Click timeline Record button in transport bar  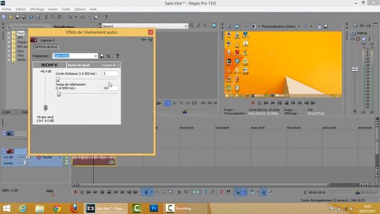click(75, 192)
